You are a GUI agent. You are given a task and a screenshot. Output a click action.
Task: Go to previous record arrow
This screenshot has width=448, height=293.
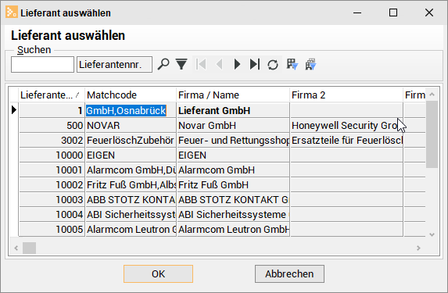click(x=219, y=64)
